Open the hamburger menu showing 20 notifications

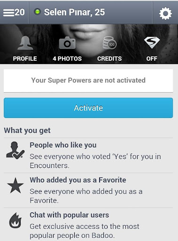point(14,12)
